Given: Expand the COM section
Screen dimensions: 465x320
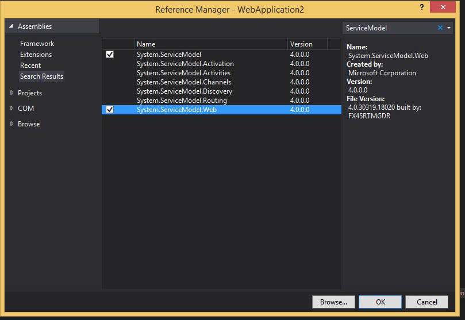Looking at the screenshot, I should pos(11,108).
